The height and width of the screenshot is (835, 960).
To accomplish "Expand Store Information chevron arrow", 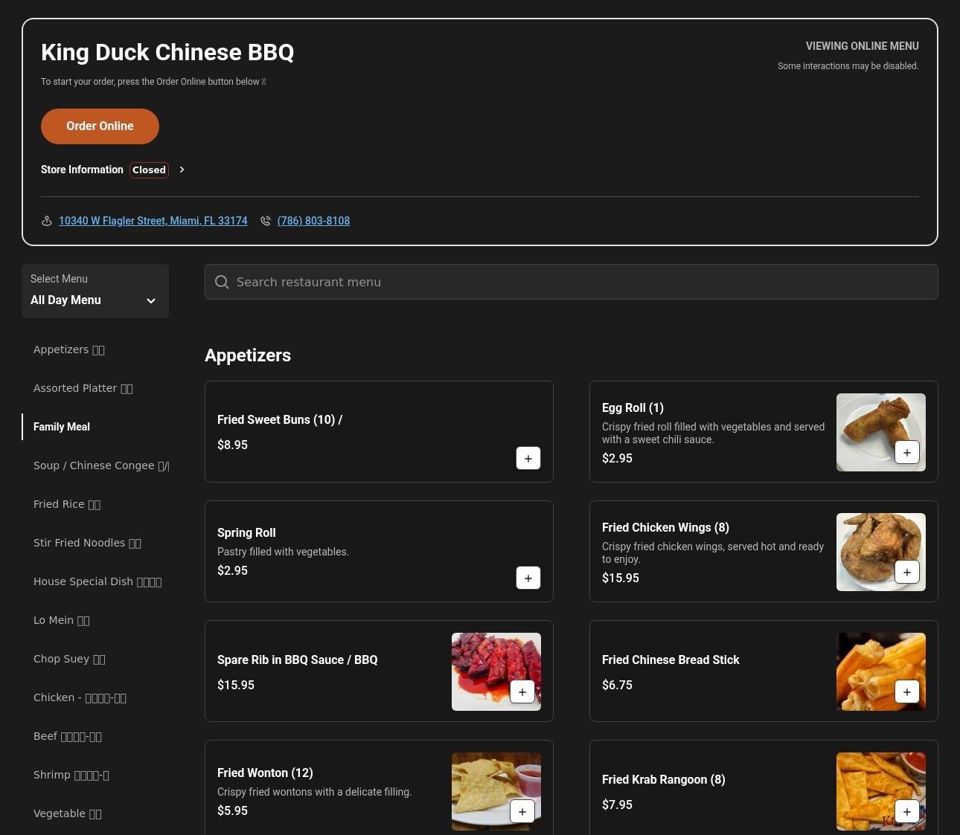I will tap(182, 170).
